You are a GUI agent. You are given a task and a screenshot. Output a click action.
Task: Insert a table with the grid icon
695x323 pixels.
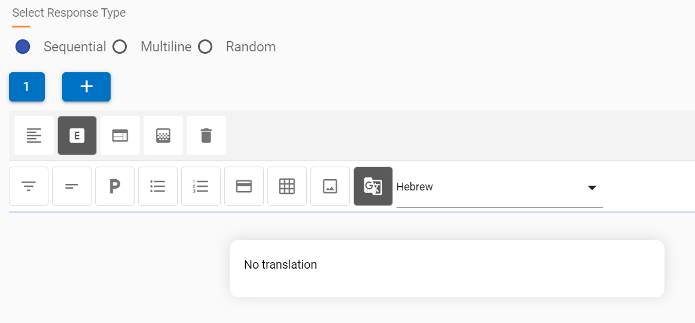(287, 186)
